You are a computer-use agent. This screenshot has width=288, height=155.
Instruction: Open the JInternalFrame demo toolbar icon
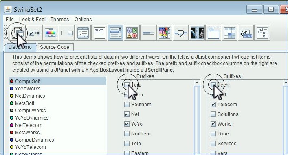pyautogui.click(x=18, y=33)
